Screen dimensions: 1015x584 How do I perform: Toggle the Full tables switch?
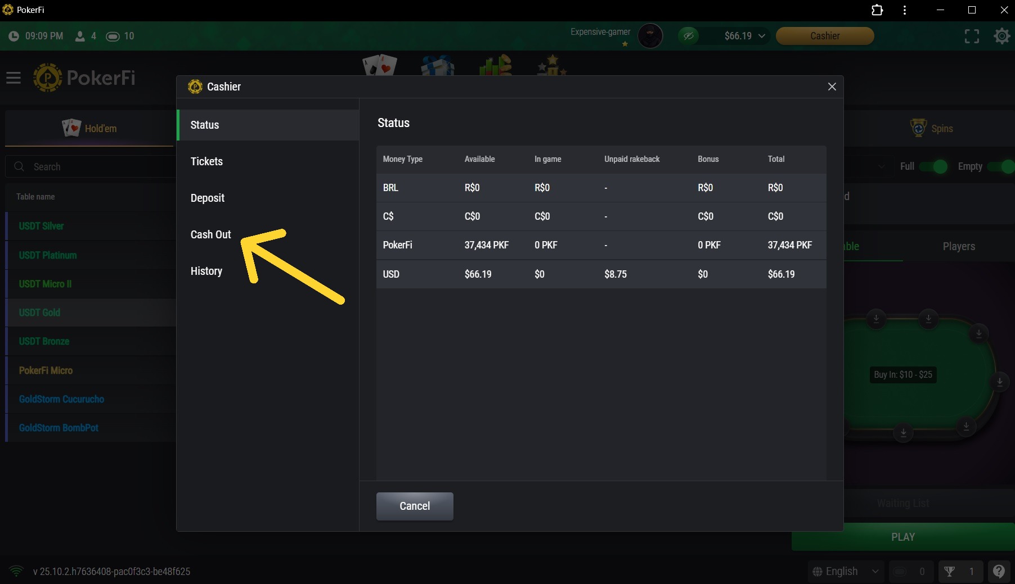pyautogui.click(x=933, y=166)
